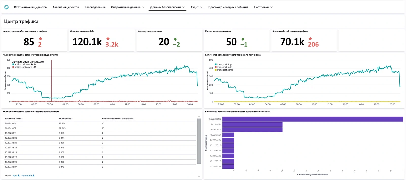Viewport: 406px width, 180px height.
Task: Export table as Raw
Action: (16, 176)
